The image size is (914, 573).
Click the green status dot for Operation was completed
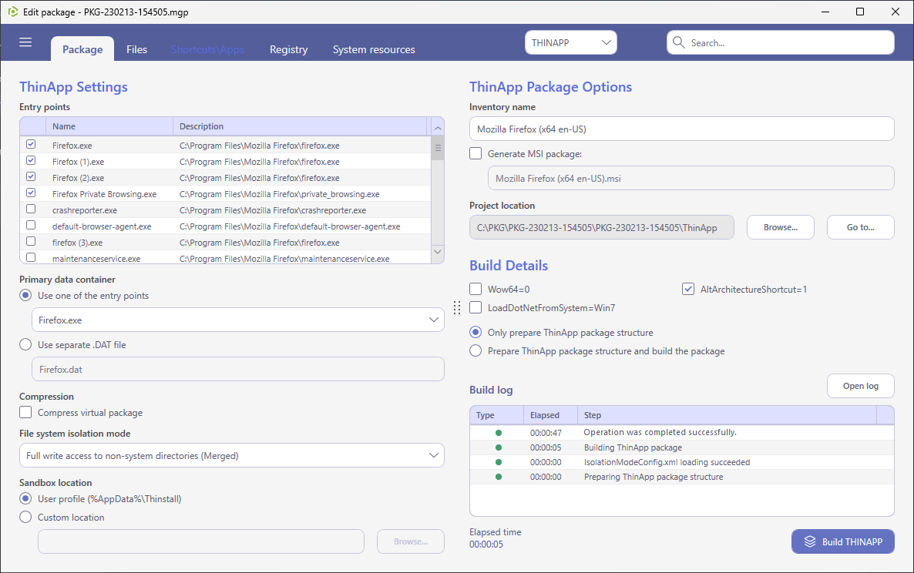click(499, 433)
